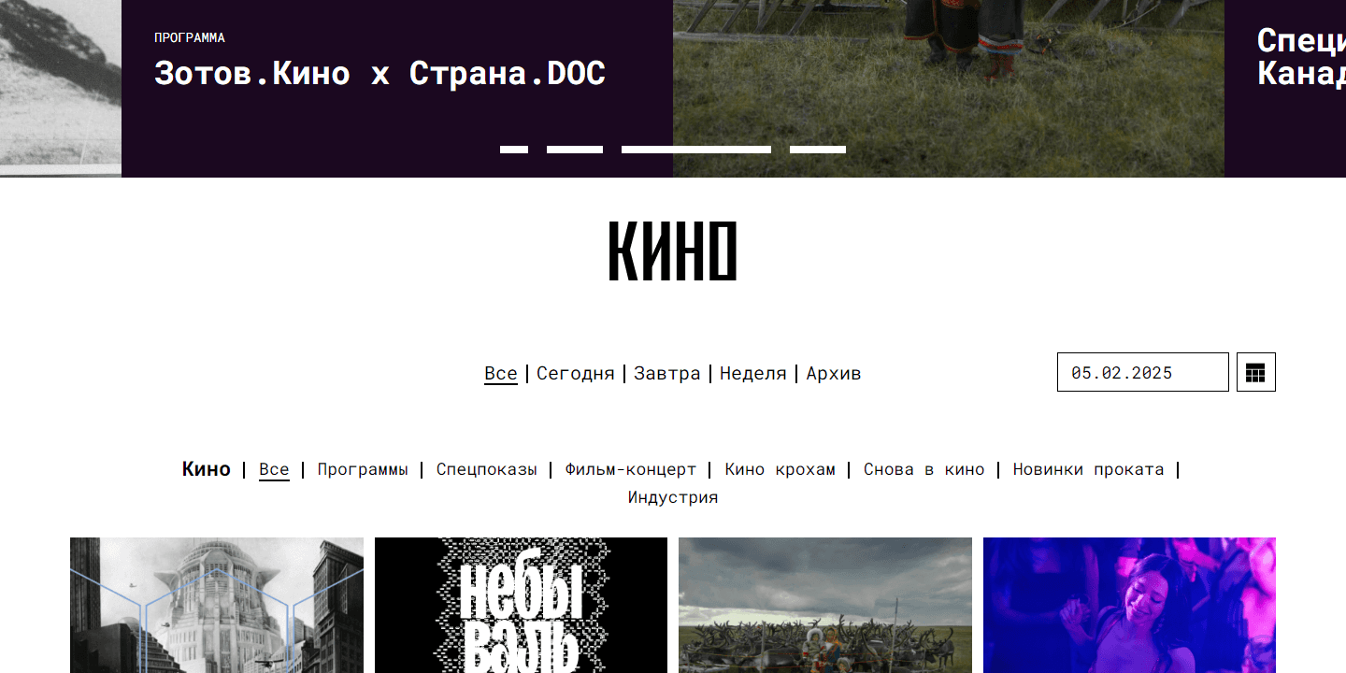Choose the Фильм-концерт category

pyautogui.click(x=631, y=469)
